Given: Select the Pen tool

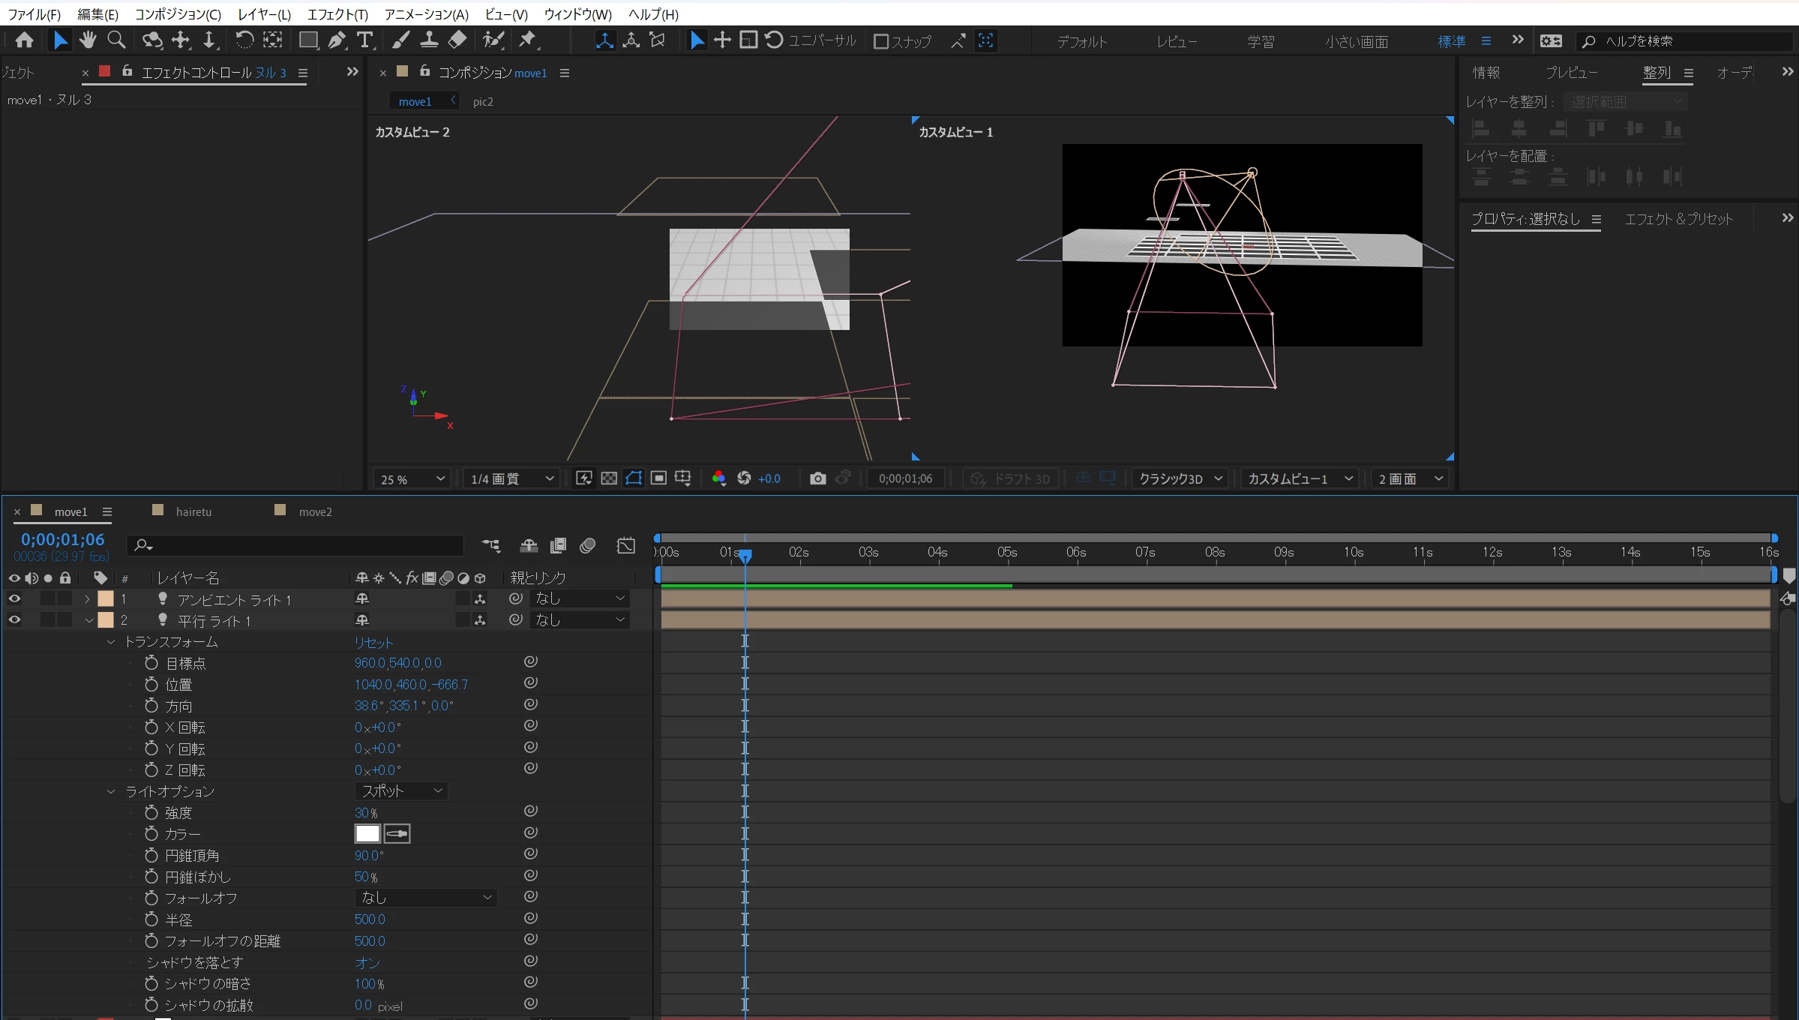Looking at the screenshot, I should (x=337, y=40).
